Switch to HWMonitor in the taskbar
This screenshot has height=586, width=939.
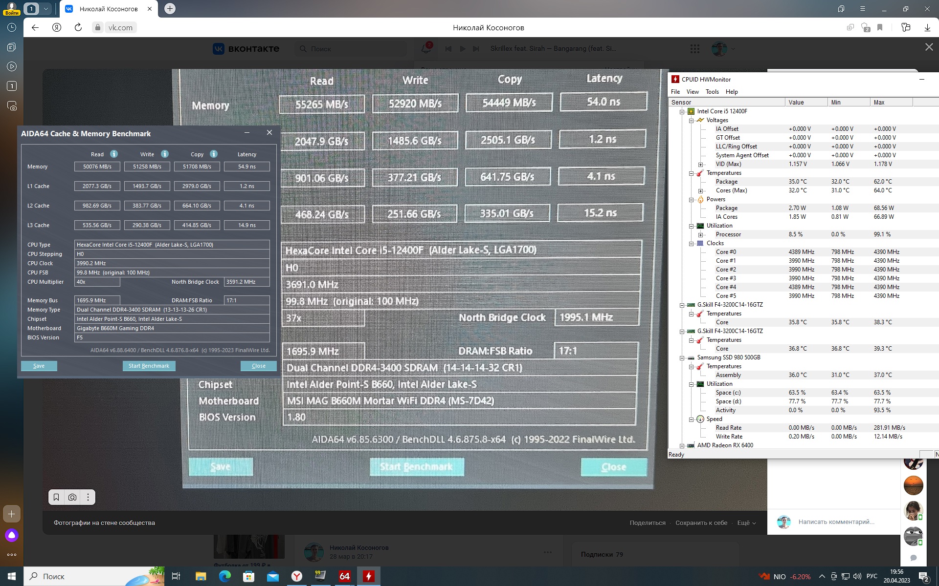point(369,576)
